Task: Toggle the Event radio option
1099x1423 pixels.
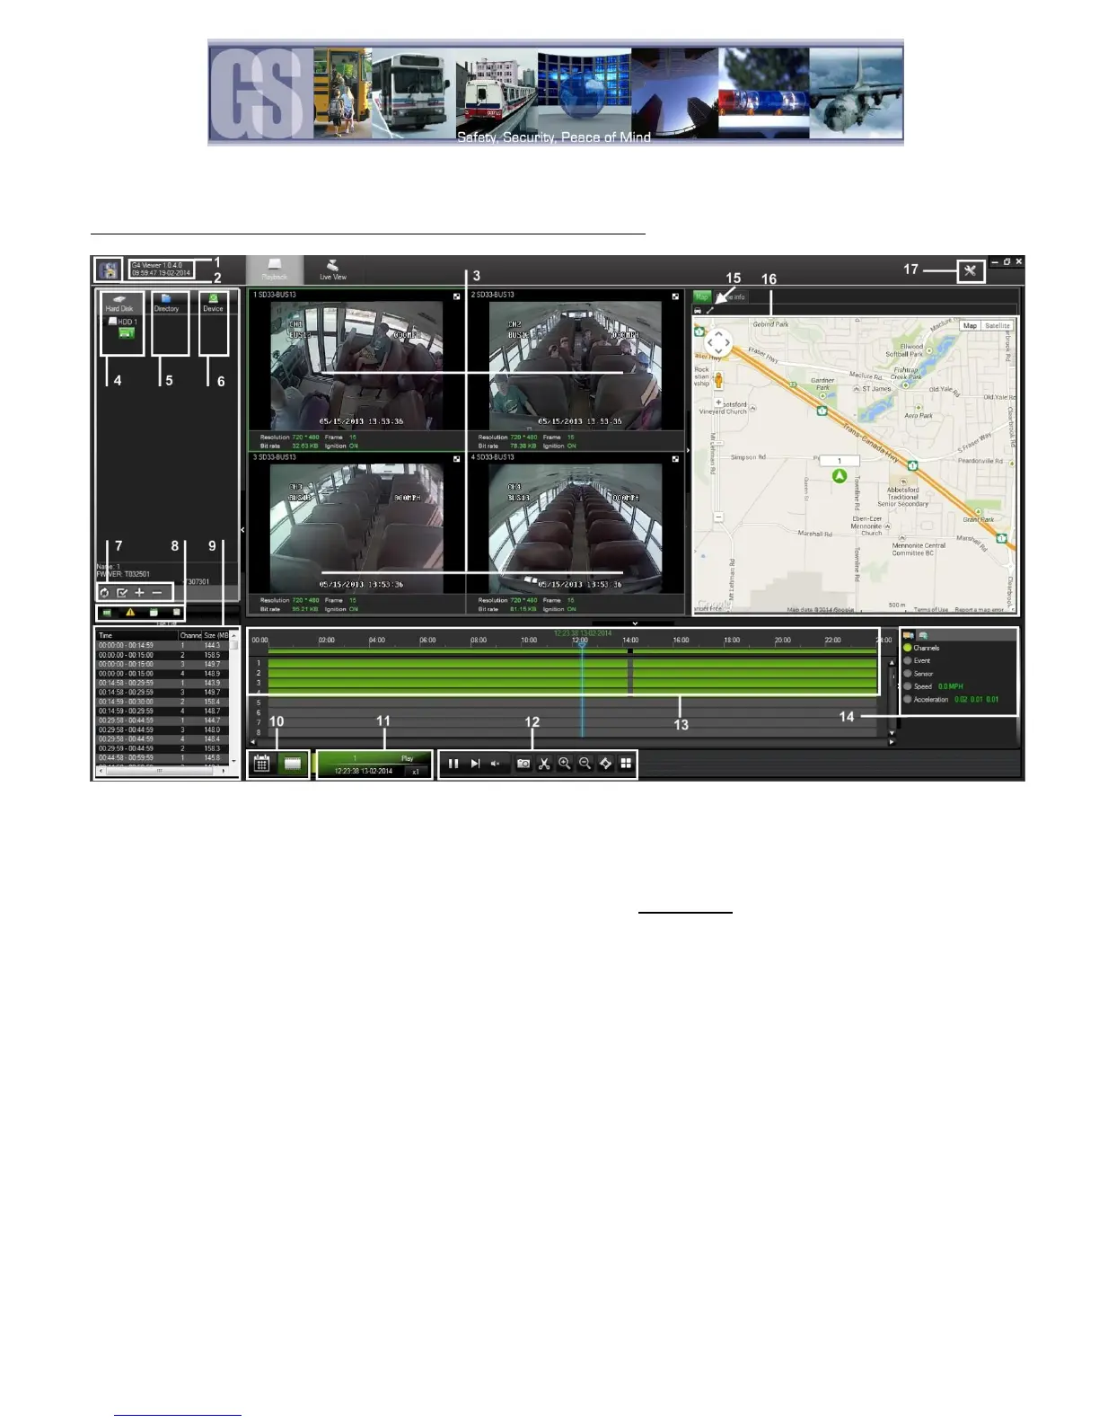Action: click(x=908, y=660)
